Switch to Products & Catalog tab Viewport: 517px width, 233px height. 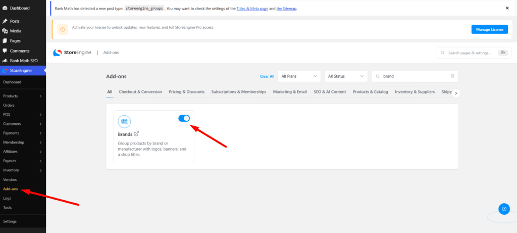pyautogui.click(x=370, y=92)
